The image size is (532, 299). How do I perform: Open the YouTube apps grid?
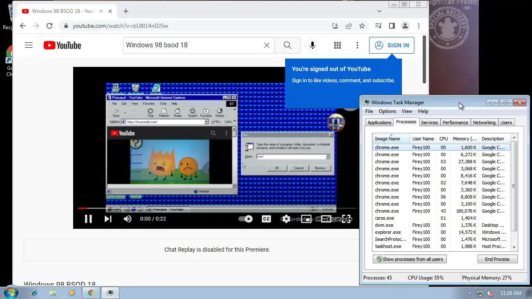pyautogui.click(x=337, y=45)
